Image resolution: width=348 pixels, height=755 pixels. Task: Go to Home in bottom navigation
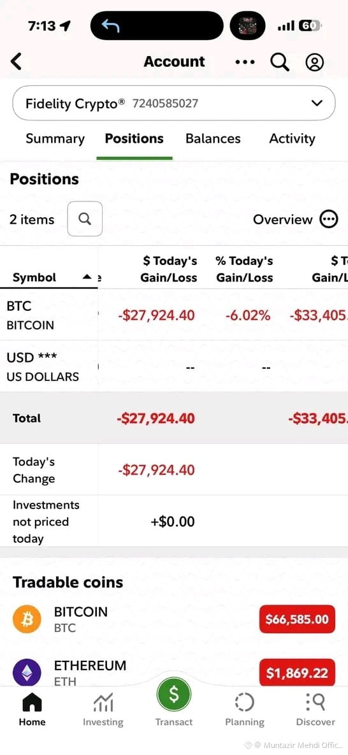point(33,709)
